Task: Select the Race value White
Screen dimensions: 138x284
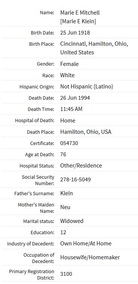Action: [x=67, y=75]
